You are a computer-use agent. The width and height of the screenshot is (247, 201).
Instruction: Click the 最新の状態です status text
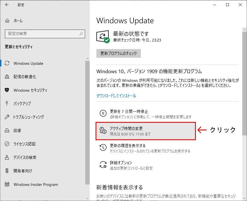point(131,34)
